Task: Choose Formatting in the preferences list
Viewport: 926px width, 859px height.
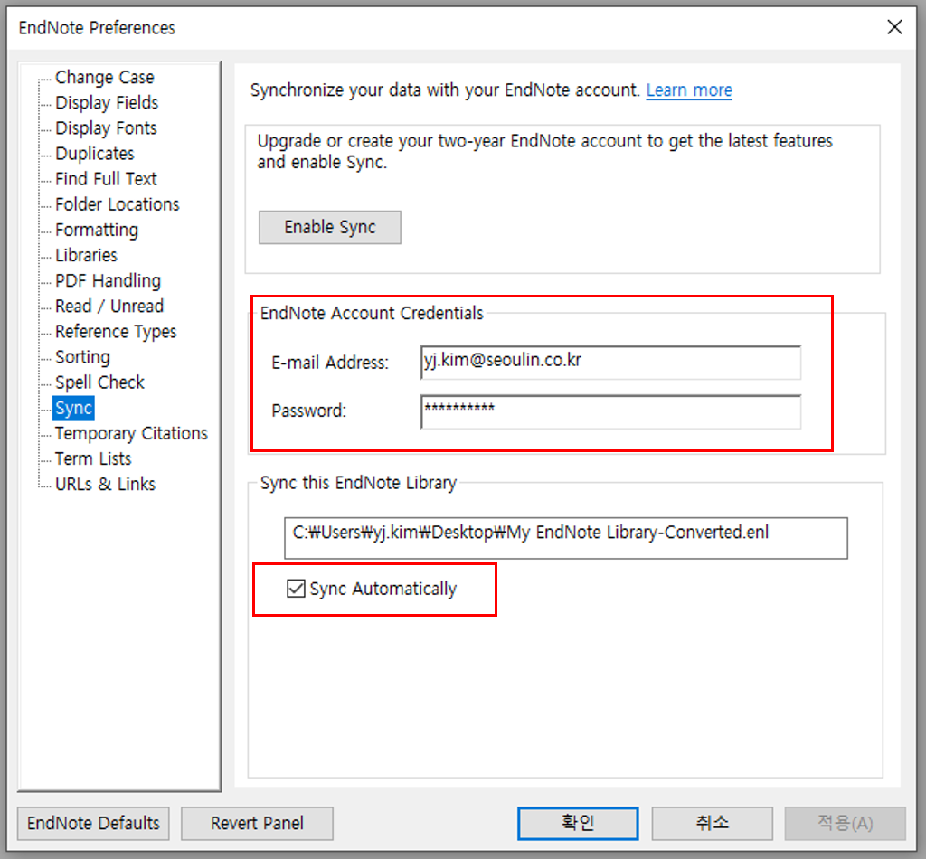Action: pyautogui.click(x=97, y=230)
